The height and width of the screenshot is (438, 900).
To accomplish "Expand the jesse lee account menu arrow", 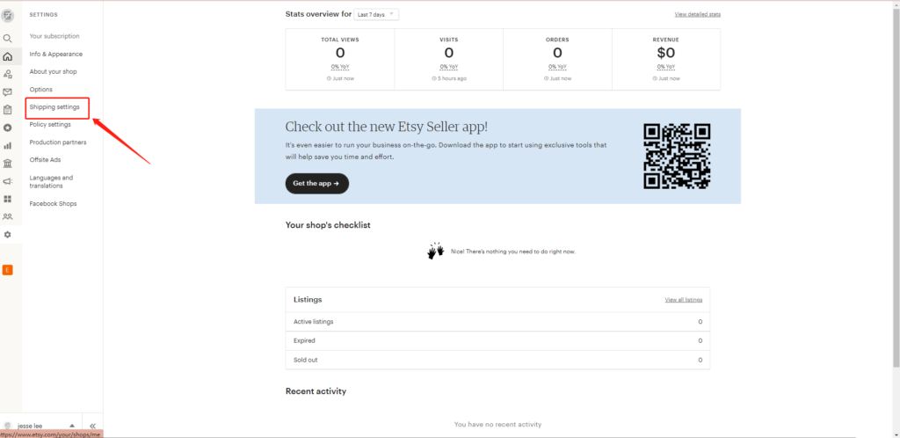I will click(x=72, y=426).
